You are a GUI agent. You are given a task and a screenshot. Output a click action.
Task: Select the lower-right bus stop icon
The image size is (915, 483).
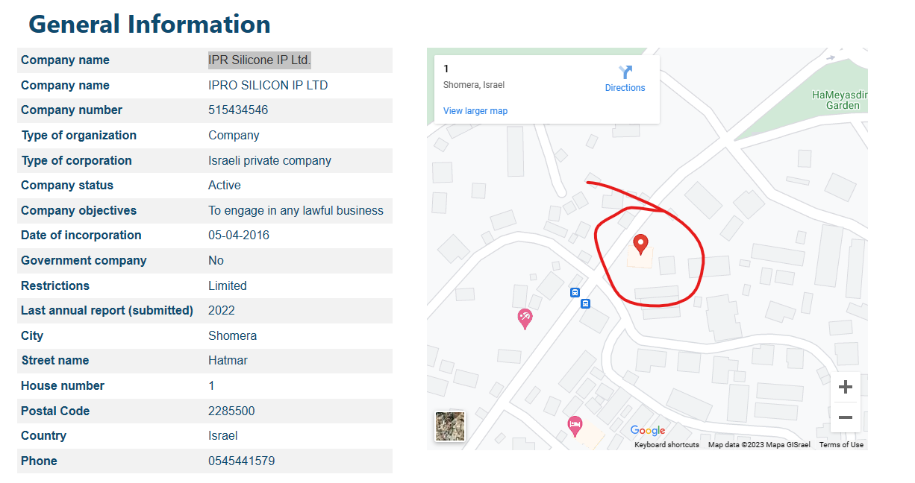click(x=586, y=303)
